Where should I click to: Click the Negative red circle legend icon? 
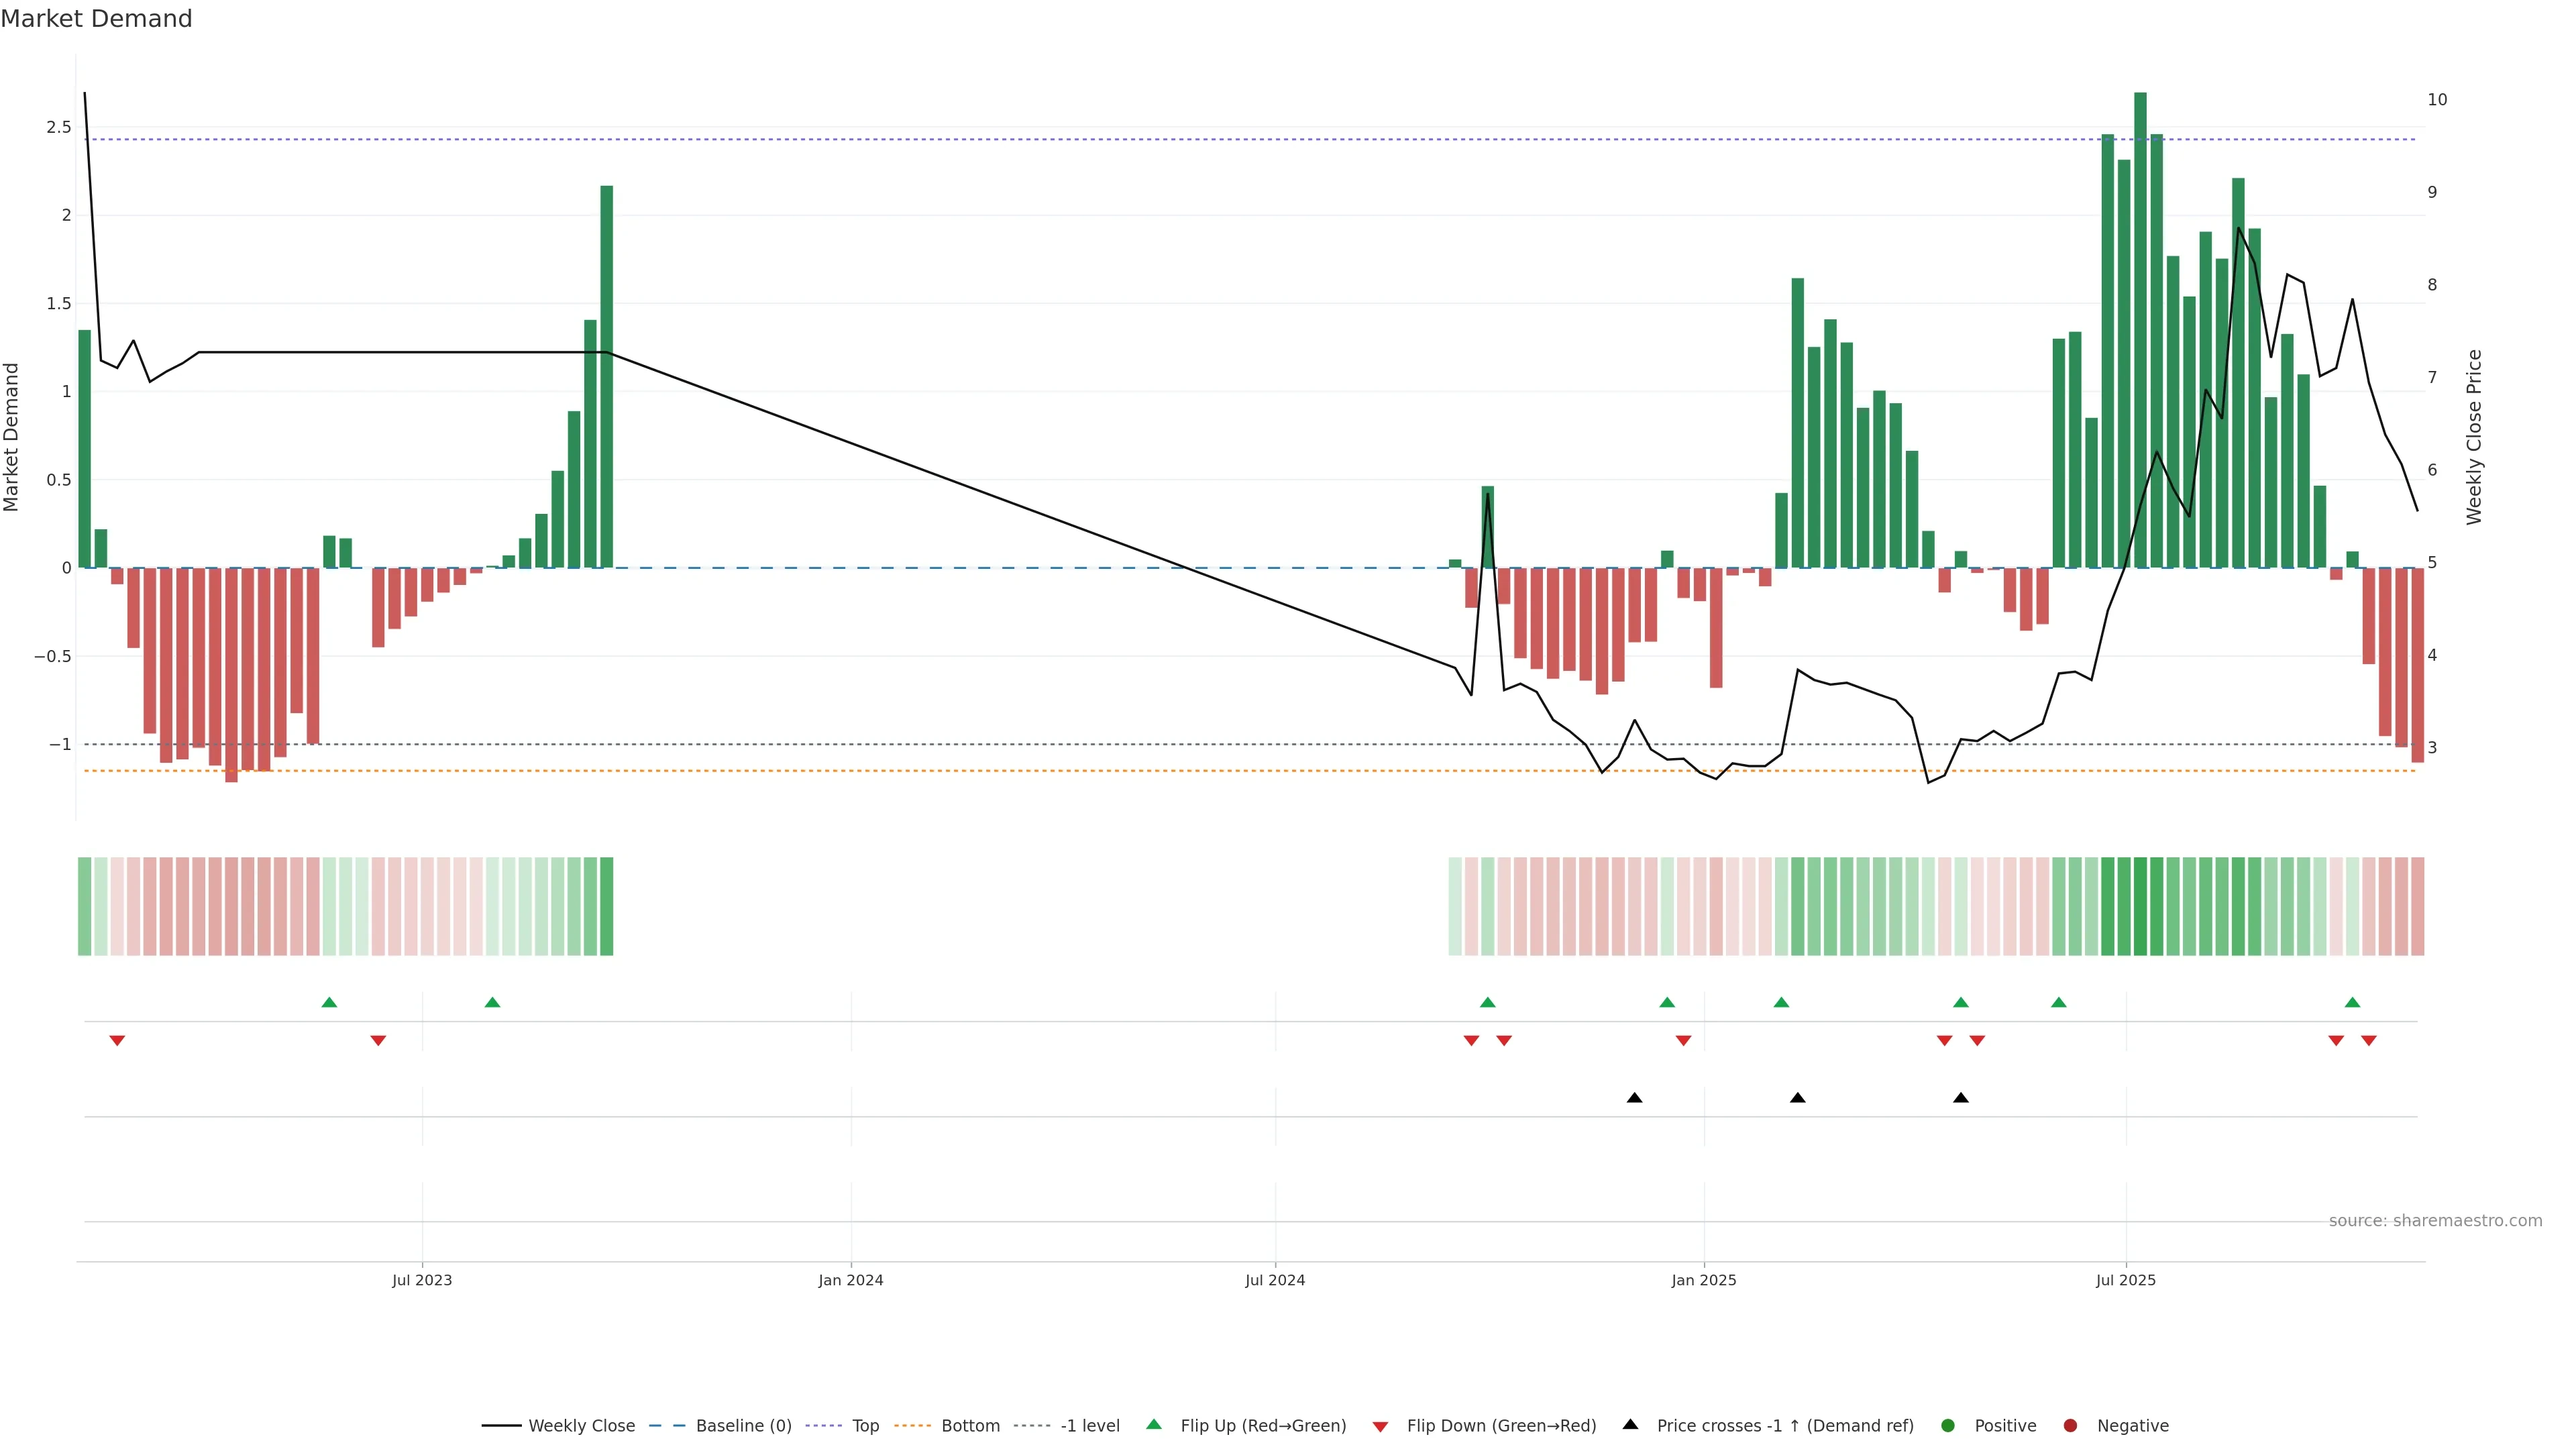click(x=2071, y=1426)
